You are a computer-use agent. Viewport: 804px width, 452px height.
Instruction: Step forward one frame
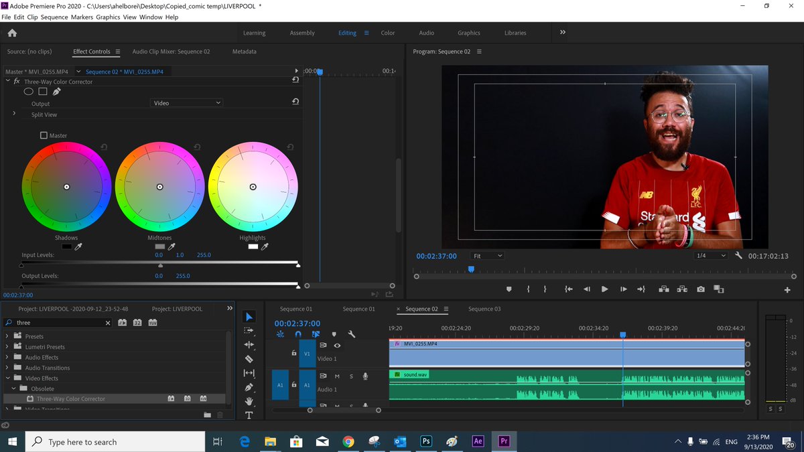623,289
